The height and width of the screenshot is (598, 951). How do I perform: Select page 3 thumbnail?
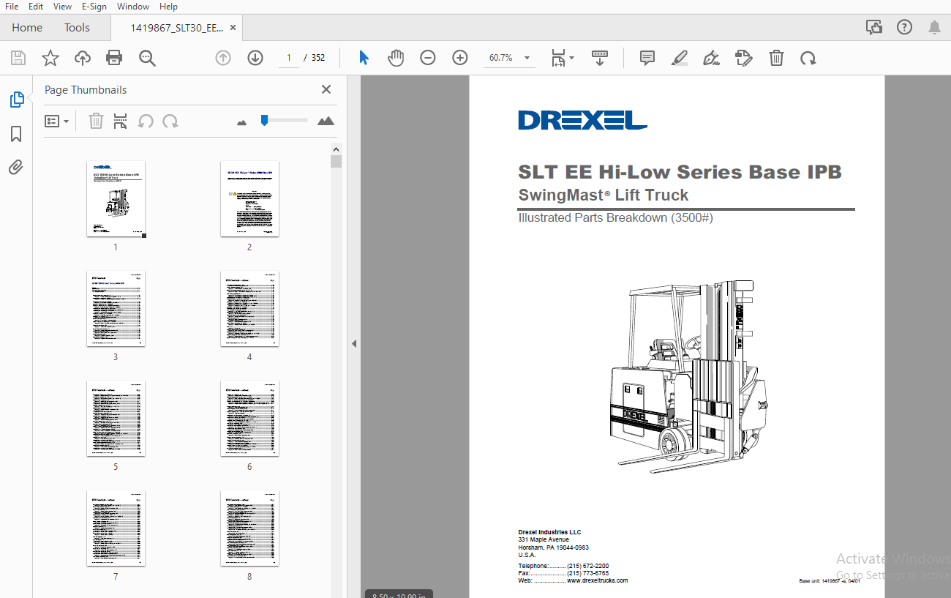pyautogui.click(x=116, y=309)
